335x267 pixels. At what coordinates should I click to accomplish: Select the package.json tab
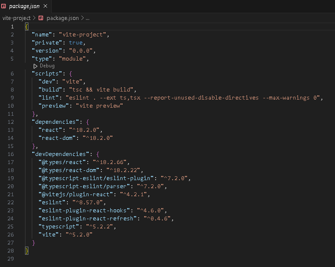(x=25, y=6)
